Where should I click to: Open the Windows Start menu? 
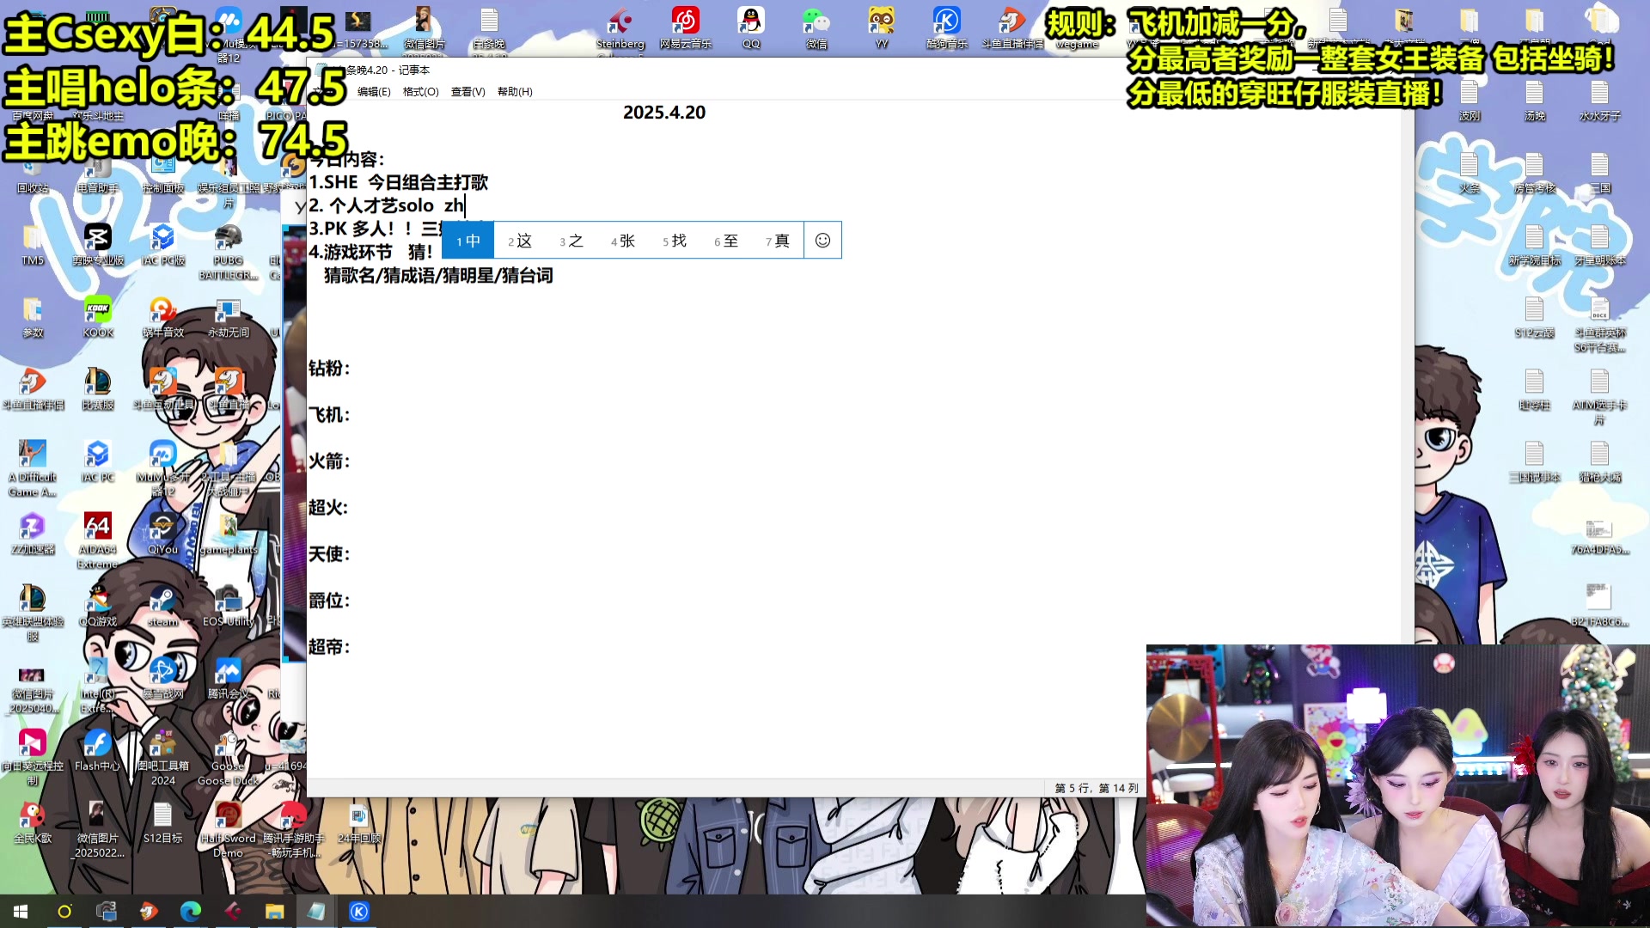tap(21, 911)
